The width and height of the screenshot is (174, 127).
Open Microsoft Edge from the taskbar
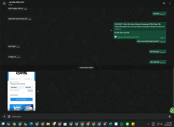(x=31, y=124)
